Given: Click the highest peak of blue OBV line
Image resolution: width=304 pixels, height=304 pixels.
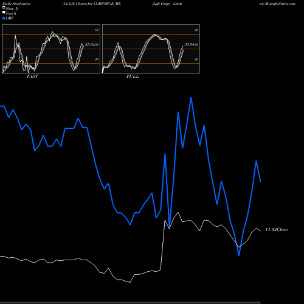Looking at the screenshot, I should point(191,98).
